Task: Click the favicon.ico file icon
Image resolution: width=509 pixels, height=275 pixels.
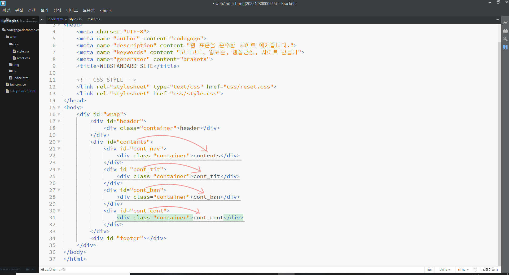Action: point(7,84)
